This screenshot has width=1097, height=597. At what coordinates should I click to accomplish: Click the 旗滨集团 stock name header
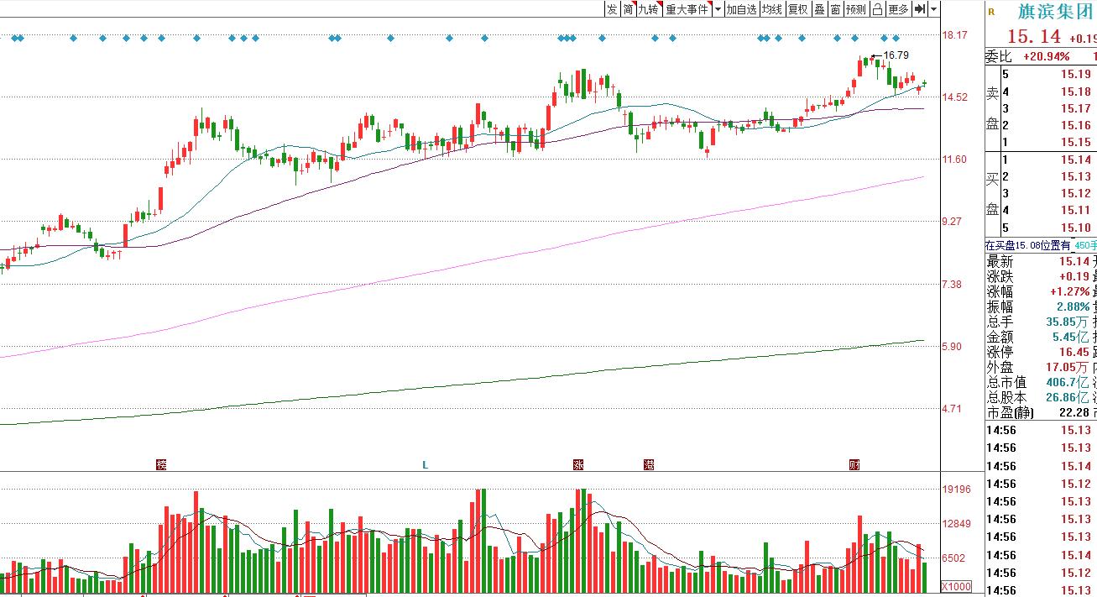click(x=1055, y=12)
